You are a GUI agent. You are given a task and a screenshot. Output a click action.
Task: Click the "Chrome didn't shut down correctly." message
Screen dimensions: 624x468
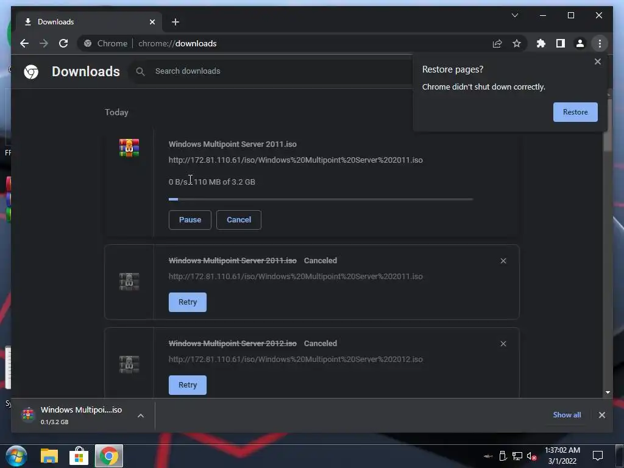483,87
